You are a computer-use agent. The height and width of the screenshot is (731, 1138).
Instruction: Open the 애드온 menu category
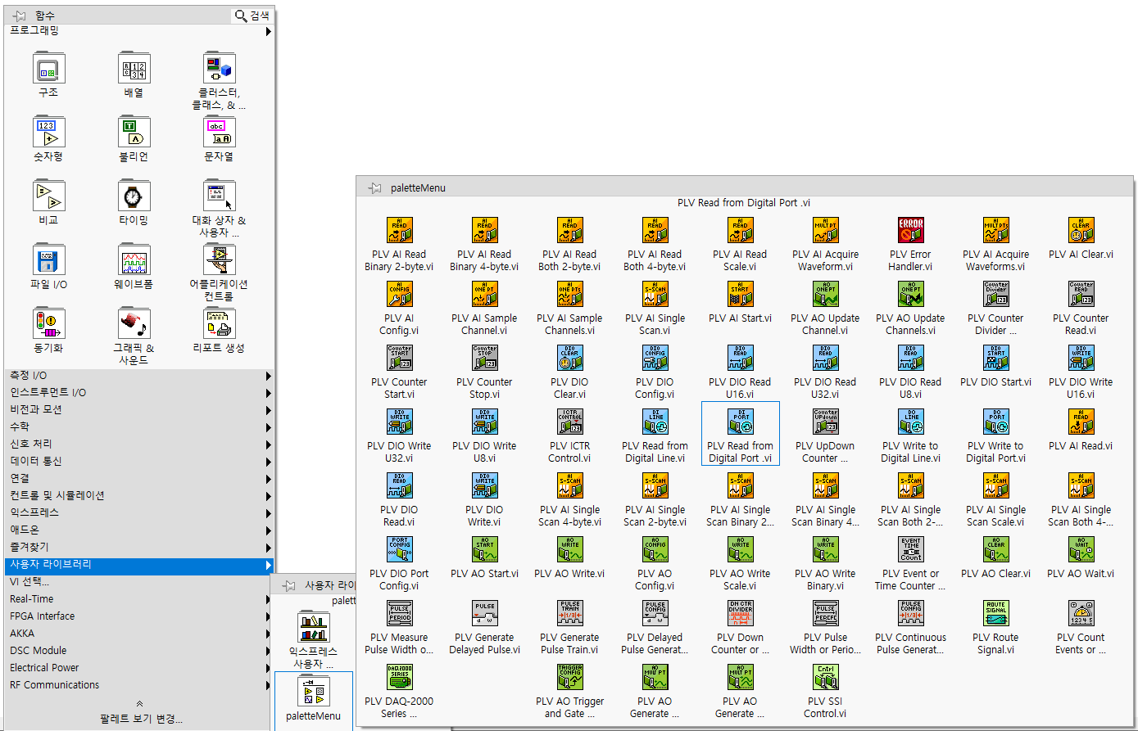click(139, 530)
